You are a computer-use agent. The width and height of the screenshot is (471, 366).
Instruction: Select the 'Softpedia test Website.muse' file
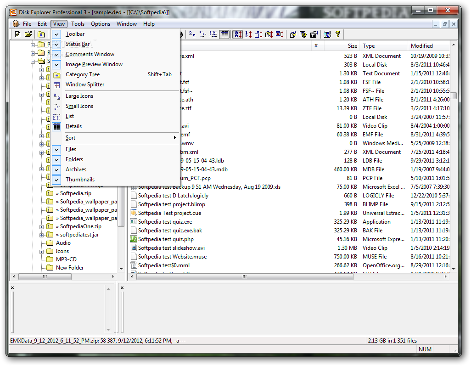pos(173,257)
